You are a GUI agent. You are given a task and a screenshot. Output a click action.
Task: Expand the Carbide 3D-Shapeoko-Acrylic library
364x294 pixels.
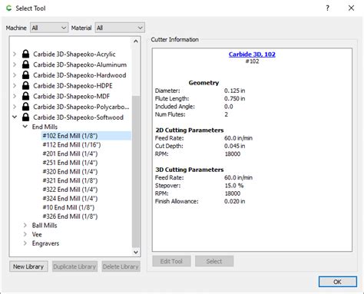tap(15, 54)
